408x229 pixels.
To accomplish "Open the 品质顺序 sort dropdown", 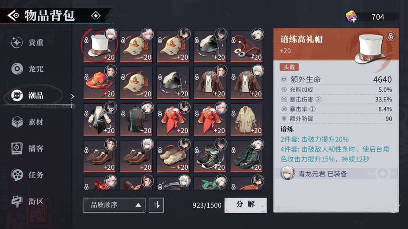I will click(114, 205).
